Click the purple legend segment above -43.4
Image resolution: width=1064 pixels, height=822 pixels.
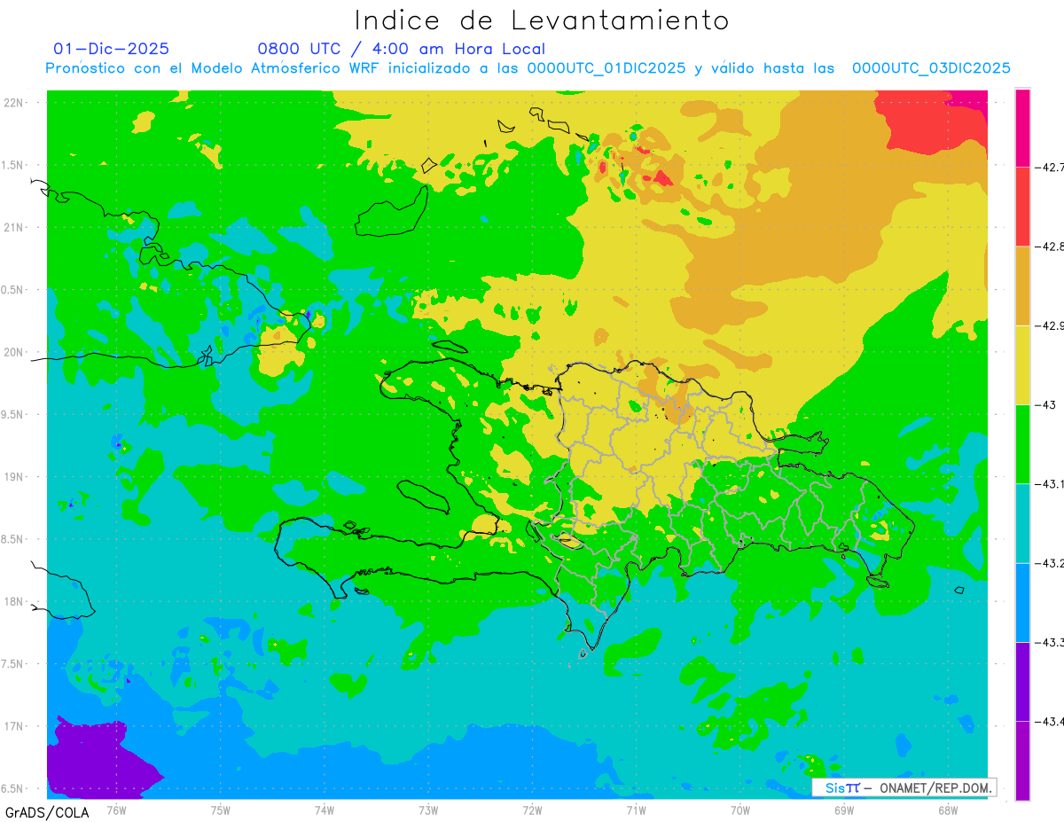coord(1022,681)
